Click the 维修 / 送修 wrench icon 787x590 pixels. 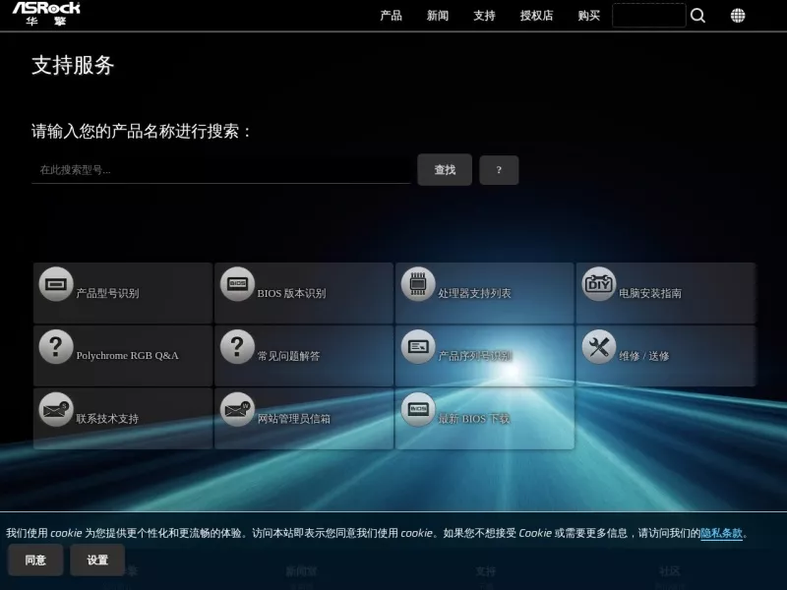599,347
